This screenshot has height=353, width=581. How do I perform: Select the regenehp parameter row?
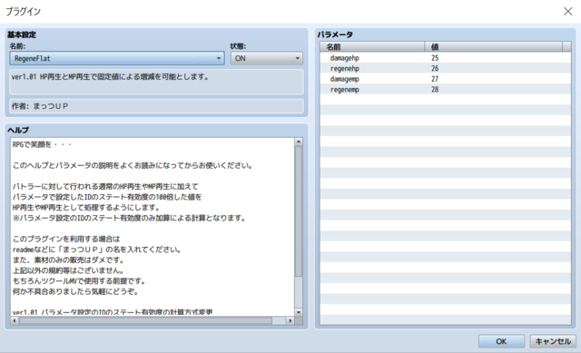tap(445, 69)
